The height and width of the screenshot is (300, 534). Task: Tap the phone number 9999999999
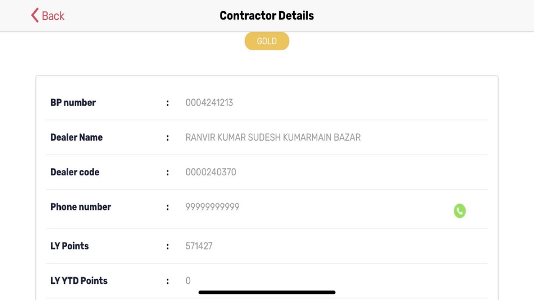click(x=212, y=207)
